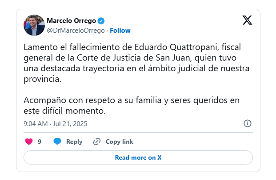Screen dimensions: 276x180
Task: Click the Jul 21, 2025 date
Action: click(72, 123)
